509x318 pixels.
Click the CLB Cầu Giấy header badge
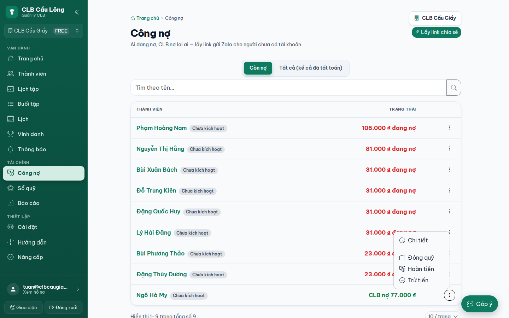(435, 18)
